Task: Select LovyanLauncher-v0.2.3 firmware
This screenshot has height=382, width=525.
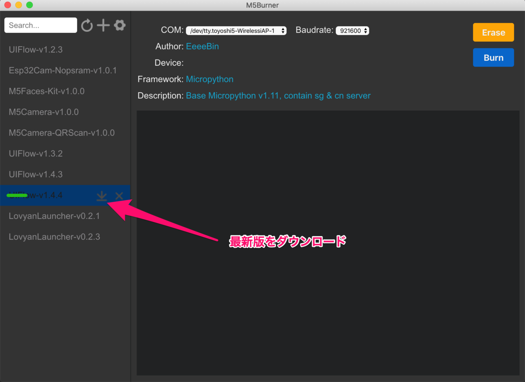Action: 65,237
